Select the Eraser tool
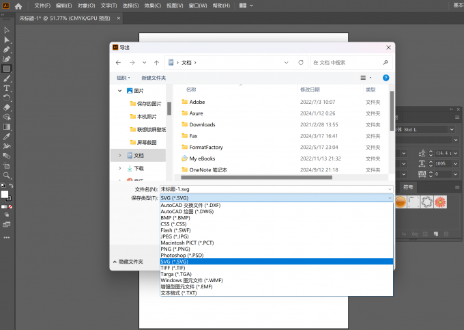This screenshot has height=330, width=464. coord(7,107)
